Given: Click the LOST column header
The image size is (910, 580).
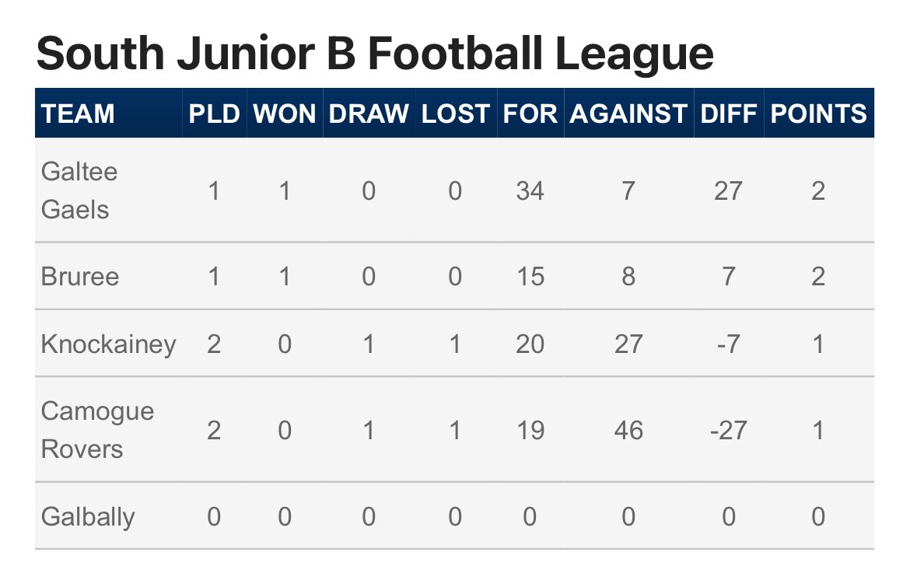Looking at the screenshot, I should 456,114.
